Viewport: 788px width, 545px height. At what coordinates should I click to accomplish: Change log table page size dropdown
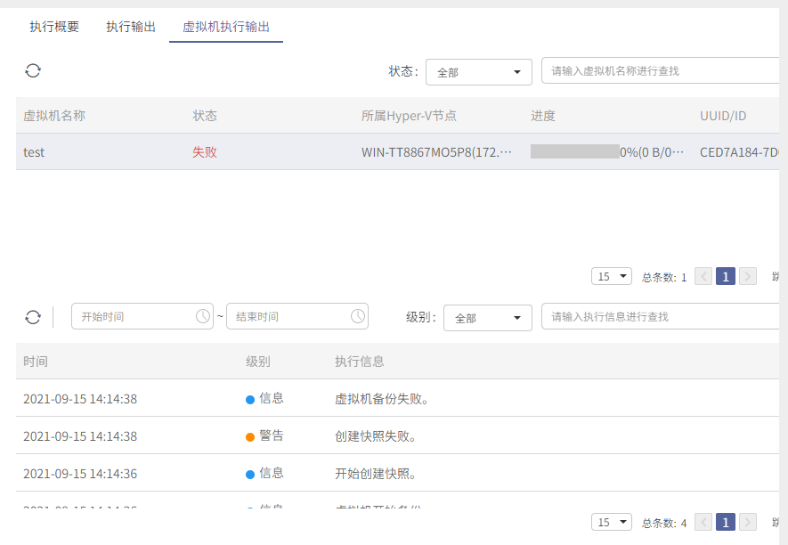pyautogui.click(x=612, y=523)
